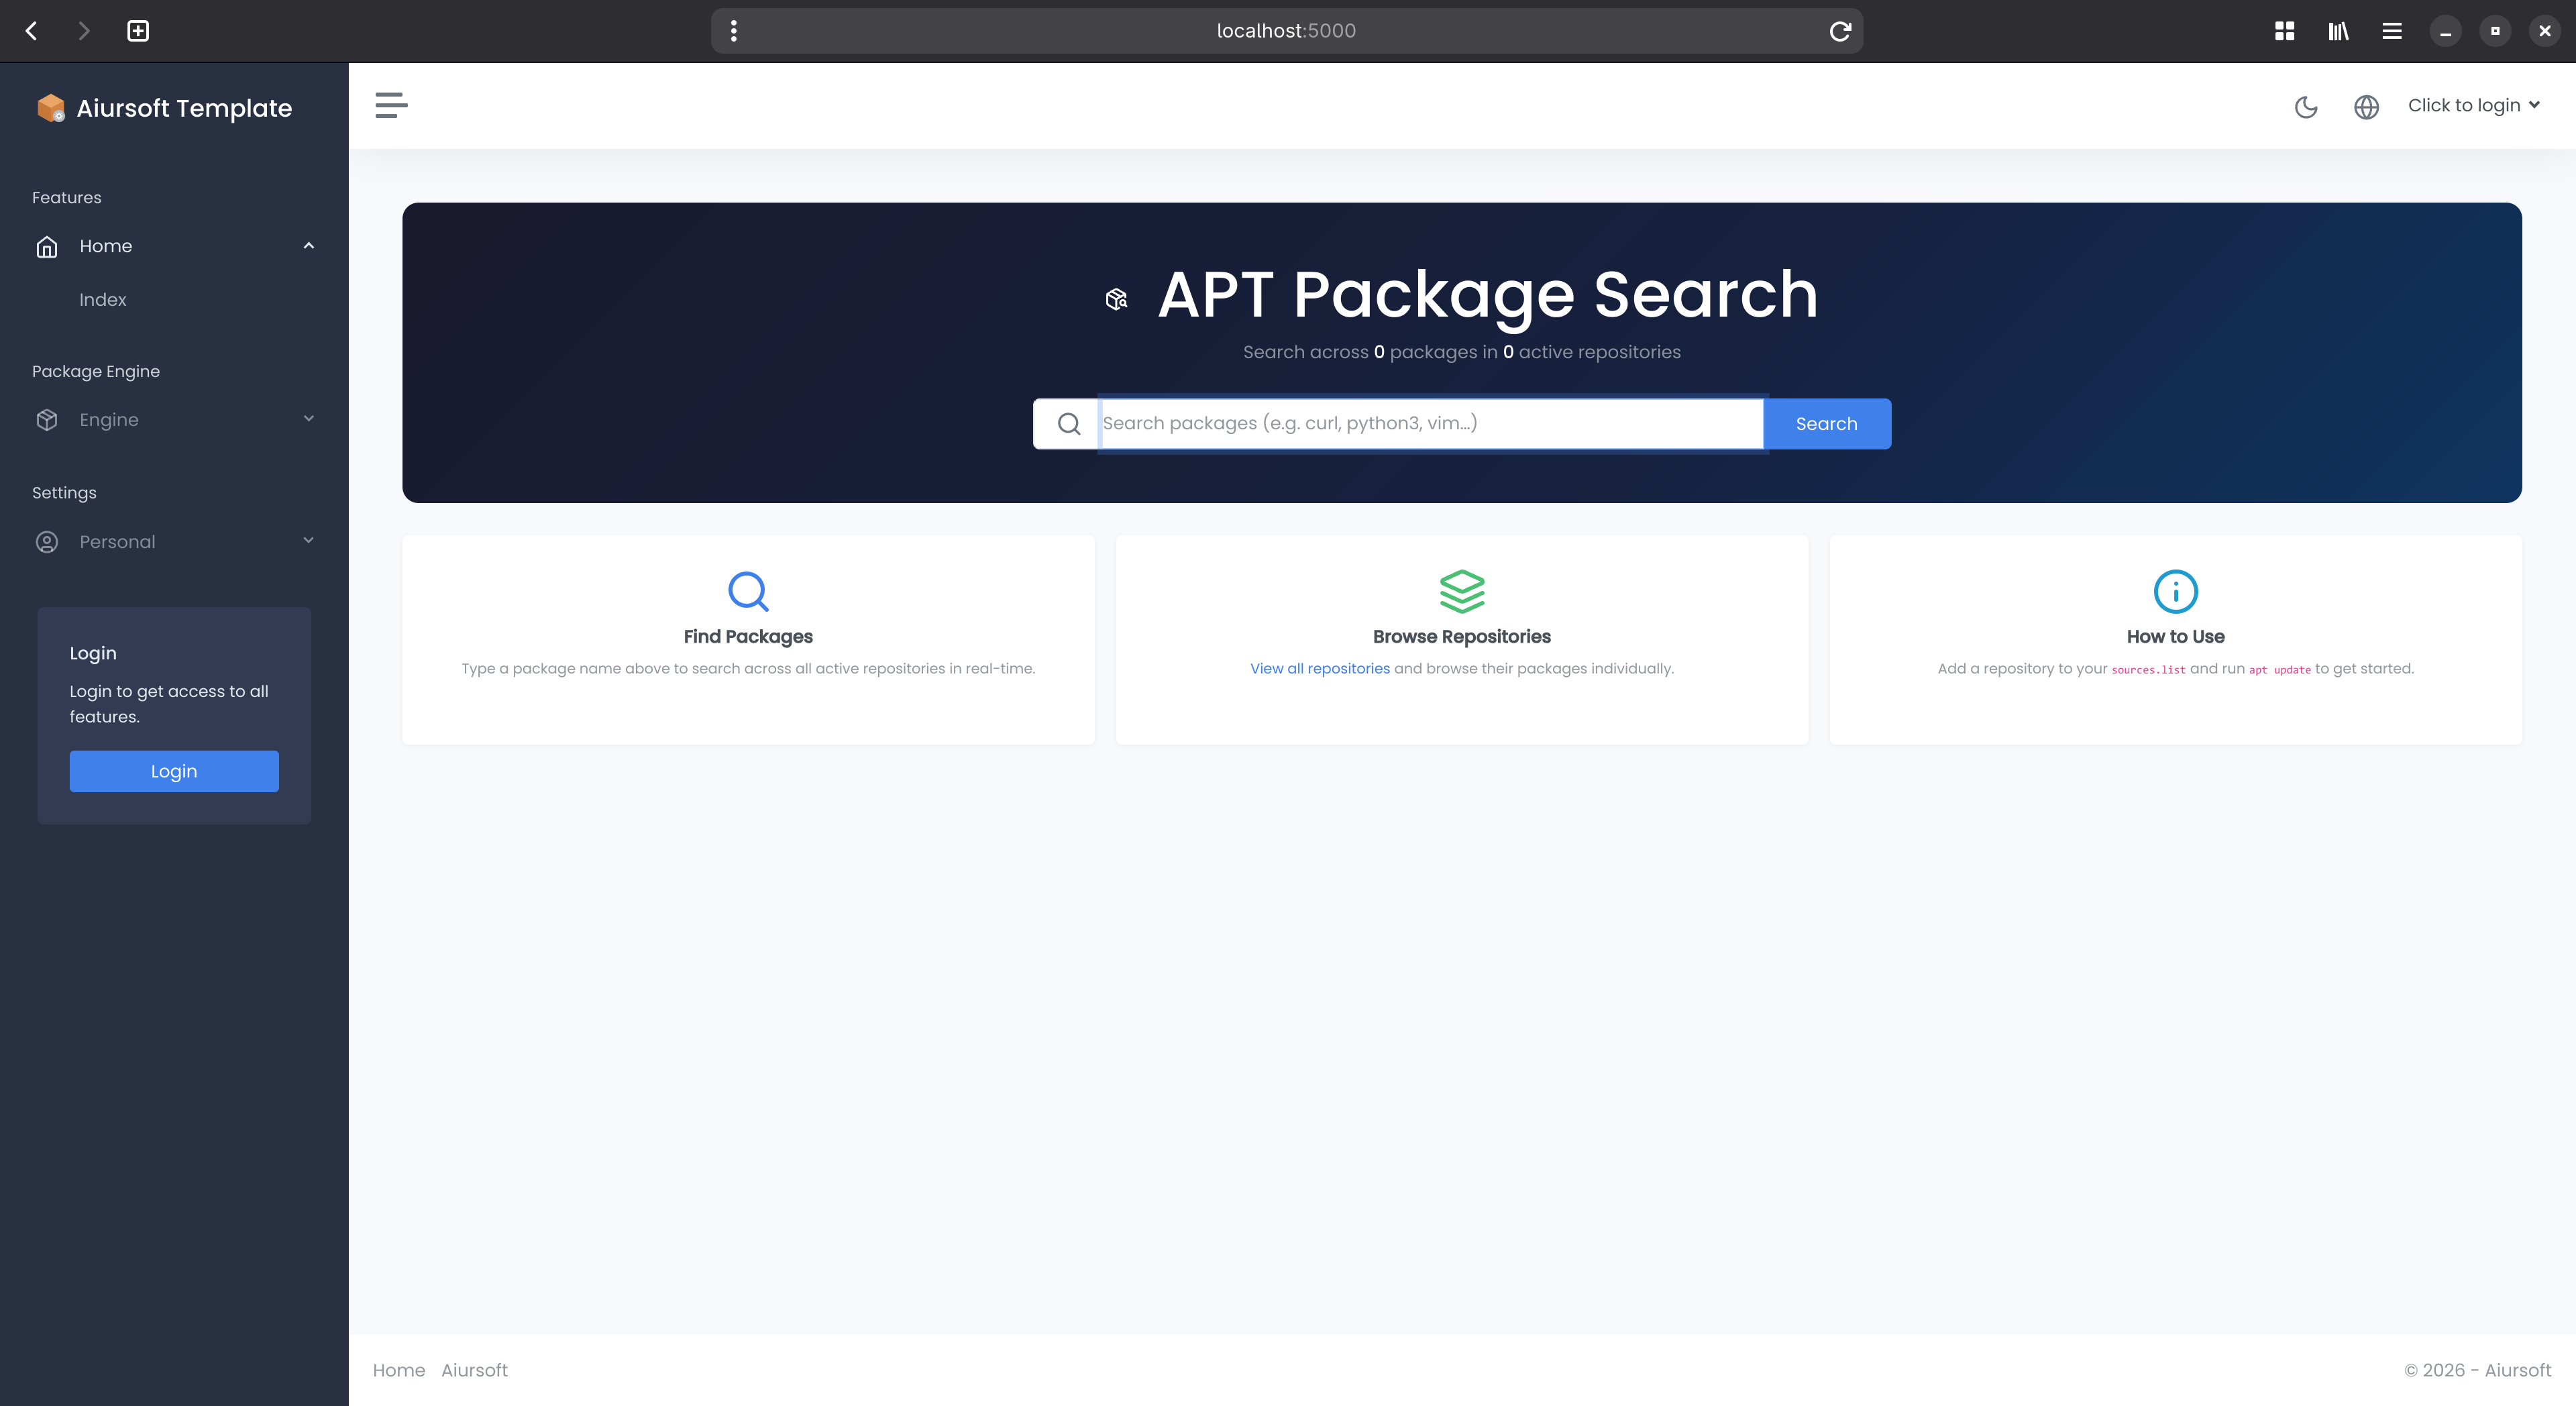The width and height of the screenshot is (2576, 1406).
Task: Open the View all repositories link
Action: pos(1319,668)
